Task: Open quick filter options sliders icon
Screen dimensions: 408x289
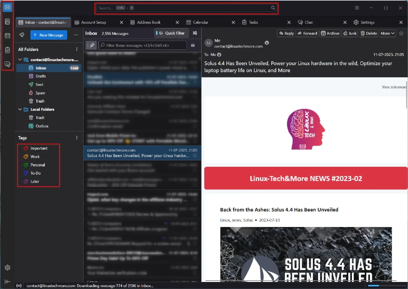Action: pos(193,45)
